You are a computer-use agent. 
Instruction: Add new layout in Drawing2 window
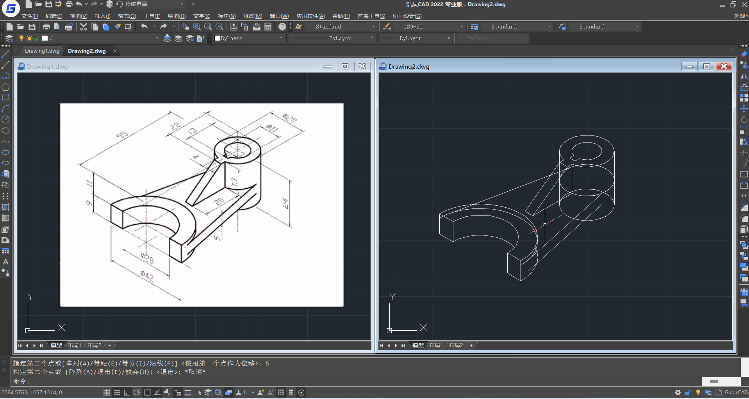471,345
